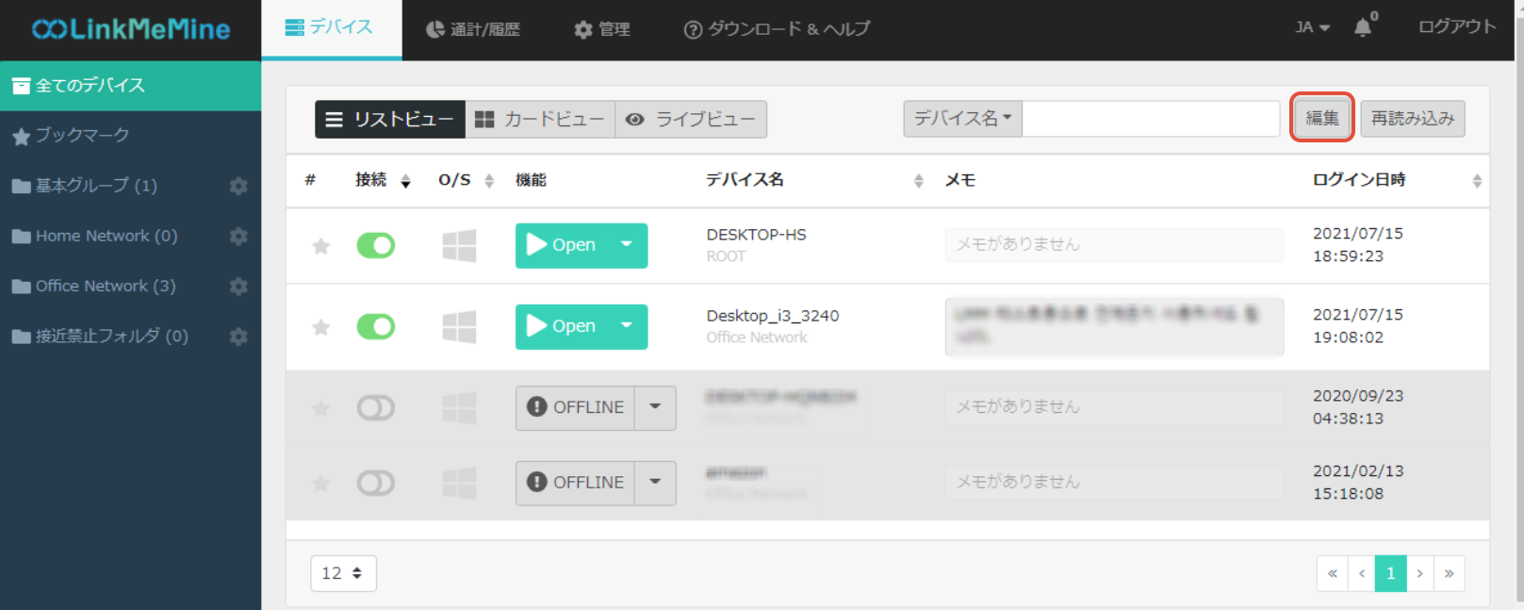Click the 編集 button

(x=1322, y=118)
